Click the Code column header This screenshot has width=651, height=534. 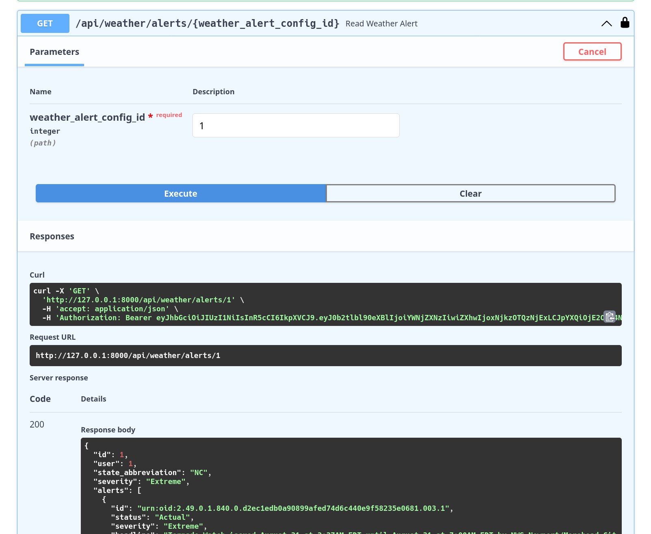coord(40,399)
